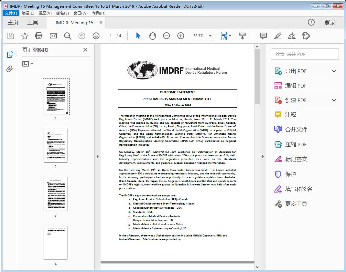Print the IMDRF document
The image size is (346, 272).
coord(39,36)
